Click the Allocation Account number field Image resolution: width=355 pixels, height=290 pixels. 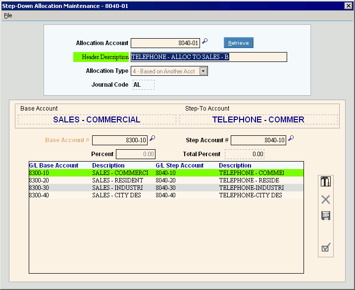[x=165, y=43]
